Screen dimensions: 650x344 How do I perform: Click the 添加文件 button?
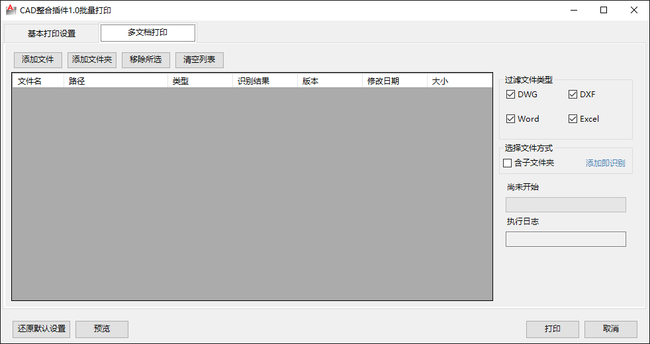(x=38, y=60)
